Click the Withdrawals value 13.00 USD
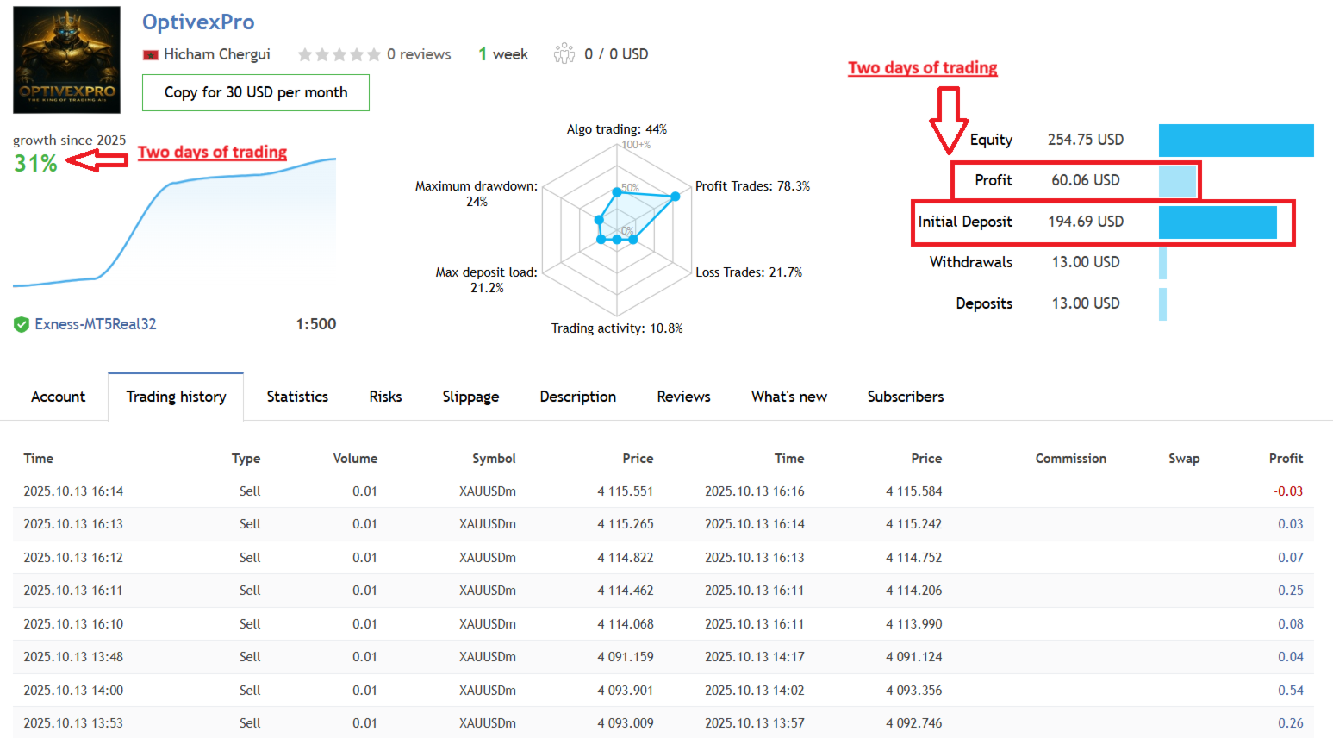The image size is (1333, 738). (x=1086, y=262)
